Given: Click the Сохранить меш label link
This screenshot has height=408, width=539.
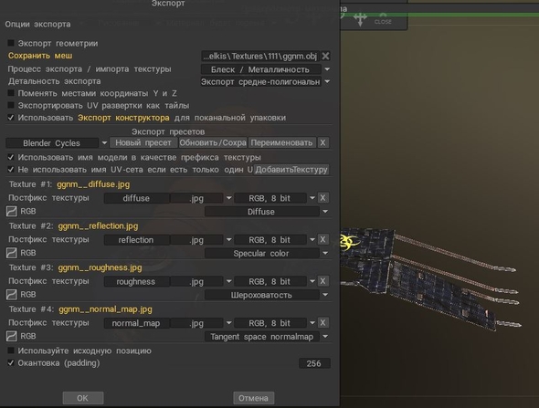Looking at the screenshot, I should point(40,56).
